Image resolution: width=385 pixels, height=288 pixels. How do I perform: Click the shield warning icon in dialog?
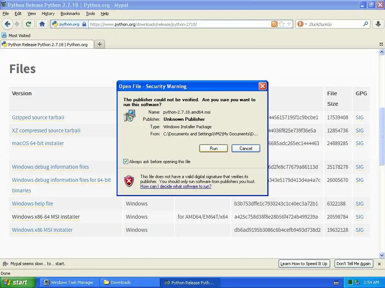coord(129,181)
